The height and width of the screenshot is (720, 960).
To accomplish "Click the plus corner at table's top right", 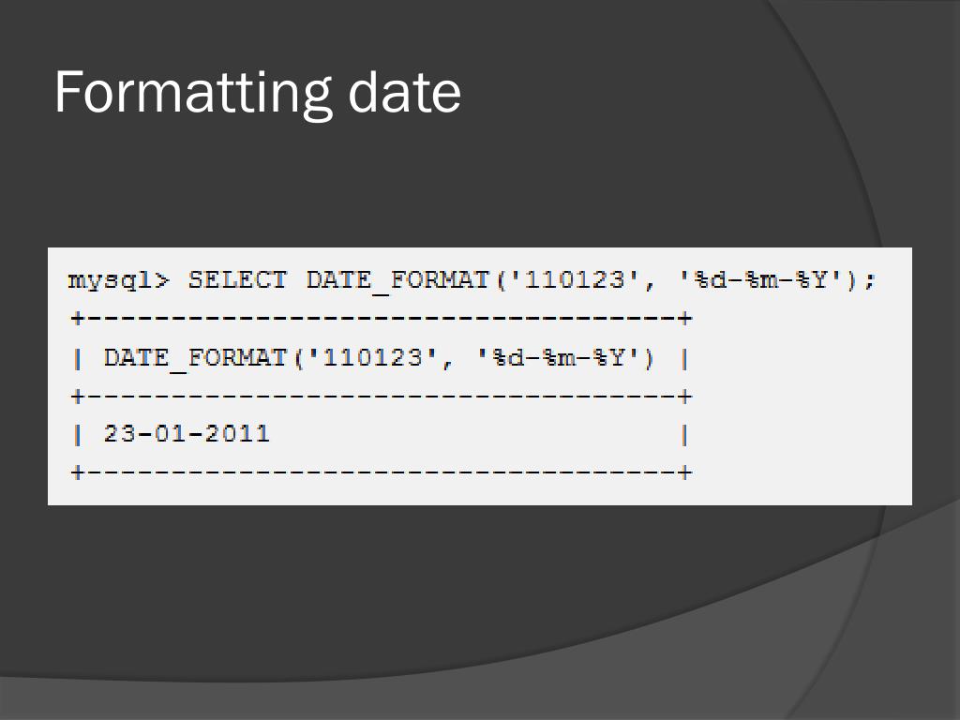I will 685,318.
